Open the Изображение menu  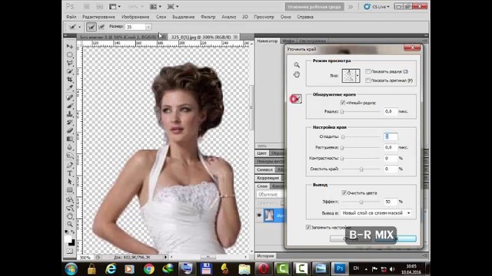click(135, 17)
